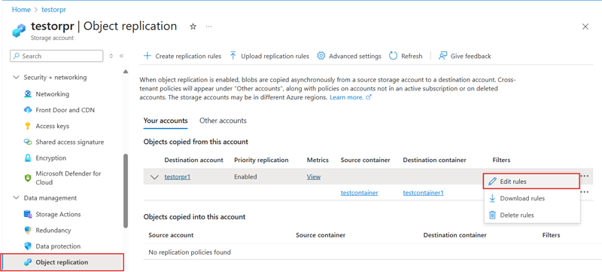The height and width of the screenshot is (272, 602).
Task: Click the sidebar Search field
Action: [x=56, y=56]
